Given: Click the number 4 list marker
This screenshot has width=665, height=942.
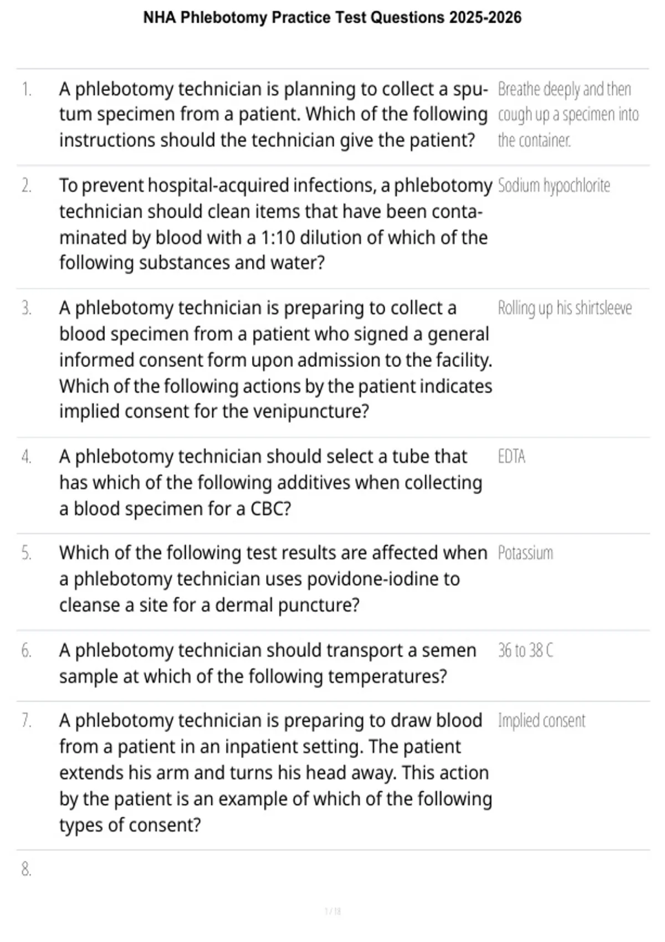Looking at the screenshot, I should (26, 457).
